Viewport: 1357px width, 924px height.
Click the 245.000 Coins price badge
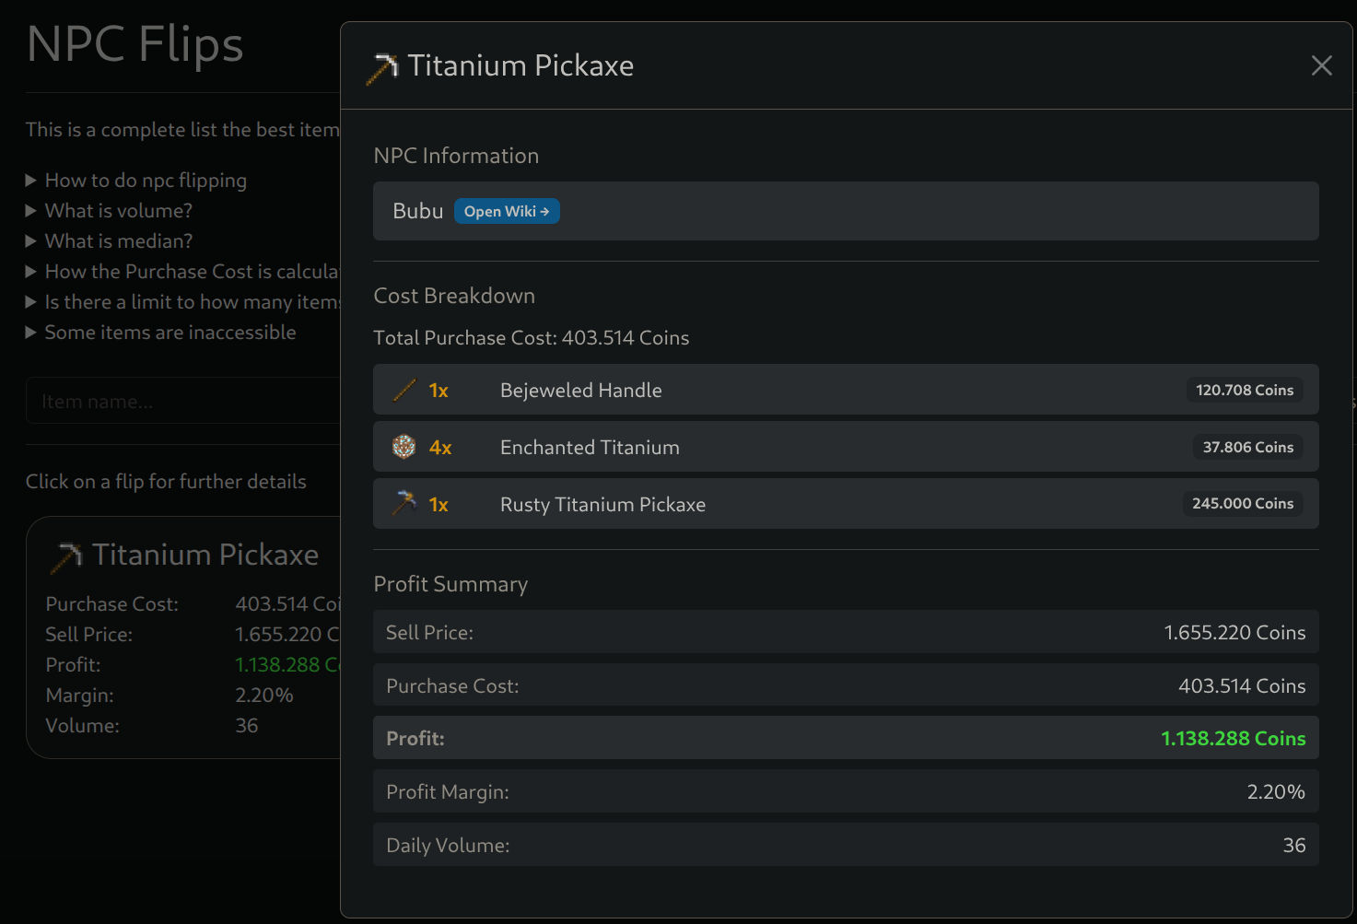tap(1242, 503)
